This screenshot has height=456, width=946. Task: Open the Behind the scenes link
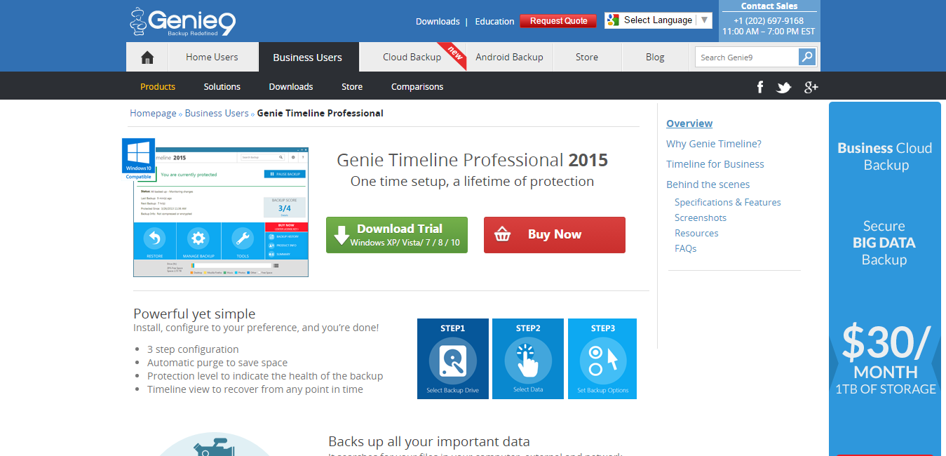pyautogui.click(x=708, y=185)
